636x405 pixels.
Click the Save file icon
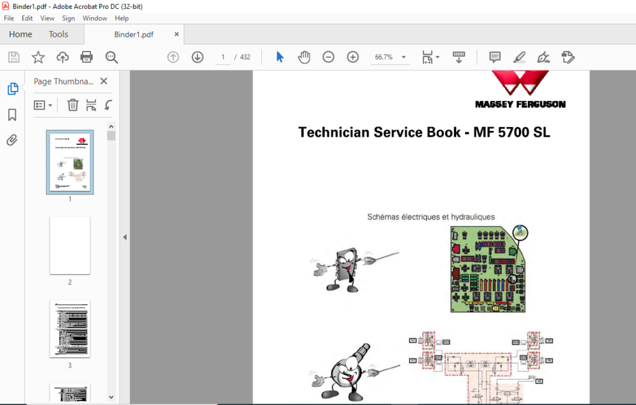(14, 57)
